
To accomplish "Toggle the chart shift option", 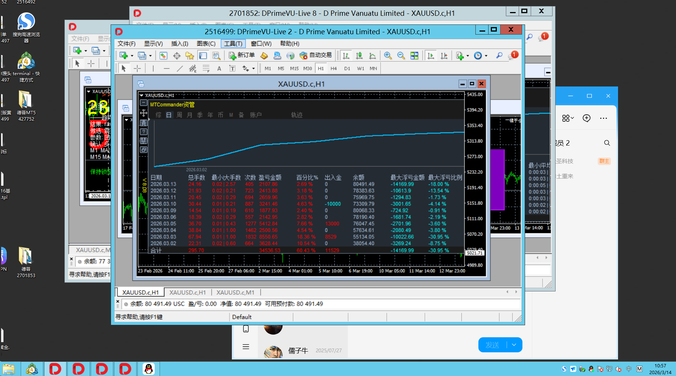I will [x=444, y=56].
